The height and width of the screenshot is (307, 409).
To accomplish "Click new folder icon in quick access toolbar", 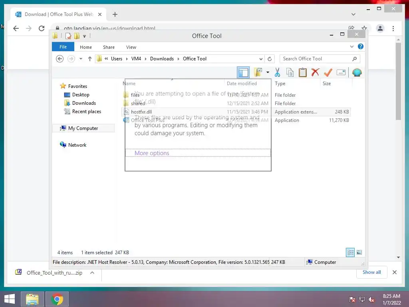I will click(77, 36).
